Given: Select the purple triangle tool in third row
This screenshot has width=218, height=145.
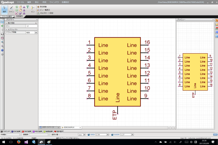Looking at the screenshot, I should [x=24, y=13].
